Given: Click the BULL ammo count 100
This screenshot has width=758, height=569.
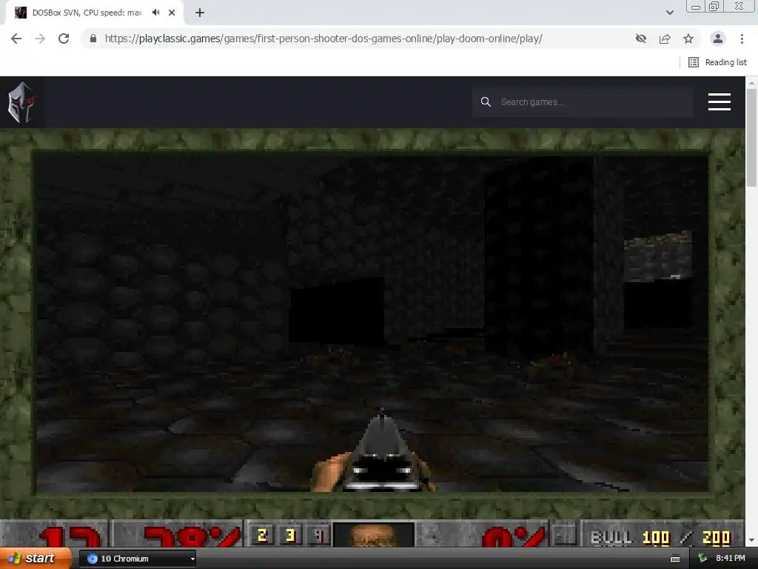Looking at the screenshot, I should pyautogui.click(x=656, y=538).
